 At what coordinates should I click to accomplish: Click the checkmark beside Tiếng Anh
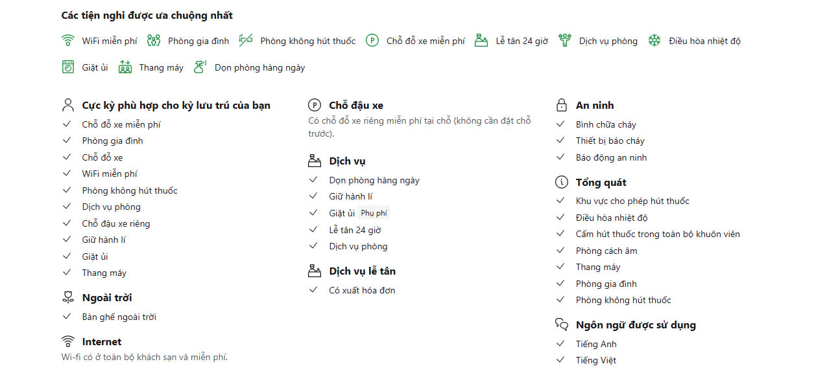pyautogui.click(x=561, y=343)
